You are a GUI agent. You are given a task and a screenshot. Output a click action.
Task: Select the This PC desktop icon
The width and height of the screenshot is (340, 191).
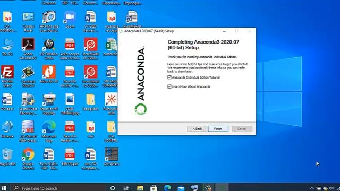[x=7, y=47]
